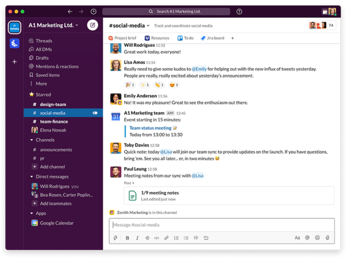This screenshot has height=259, width=352.
Task: Apply blockquote formatting
Action: 196,238
